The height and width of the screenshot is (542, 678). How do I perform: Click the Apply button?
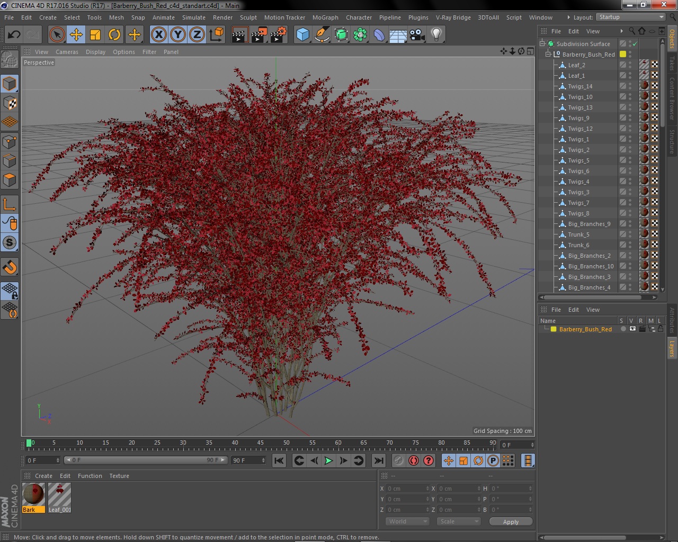[x=511, y=522]
